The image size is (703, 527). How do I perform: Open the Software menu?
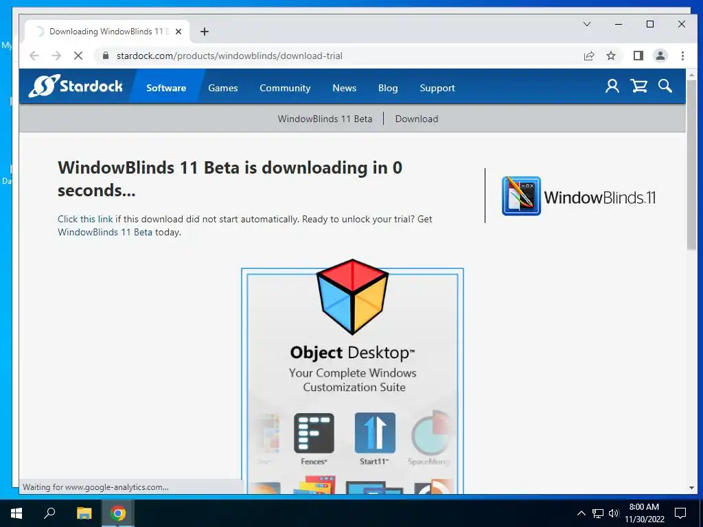pyautogui.click(x=166, y=88)
